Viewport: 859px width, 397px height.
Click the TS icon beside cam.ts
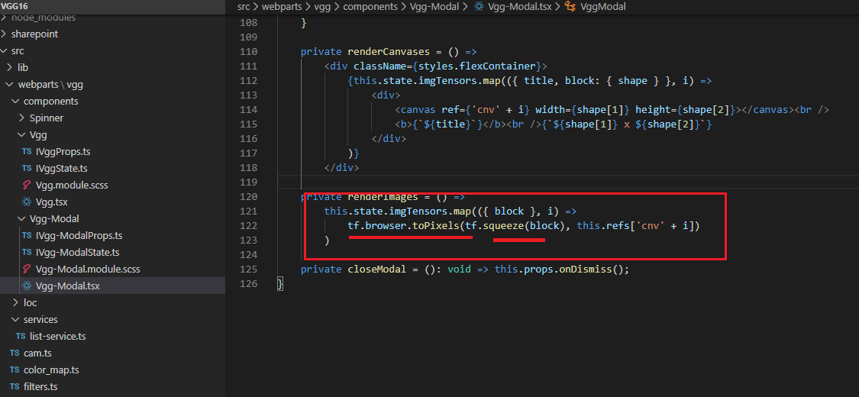pos(15,353)
